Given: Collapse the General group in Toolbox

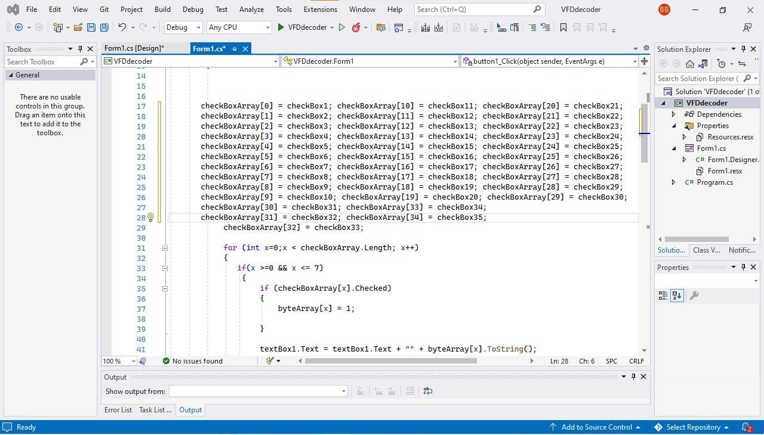Looking at the screenshot, I should click(10, 75).
